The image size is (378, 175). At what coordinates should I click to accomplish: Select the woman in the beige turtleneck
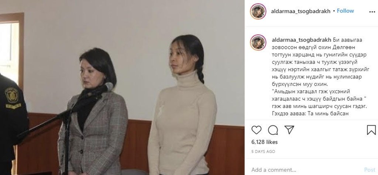pyautogui.click(x=182, y=106)
